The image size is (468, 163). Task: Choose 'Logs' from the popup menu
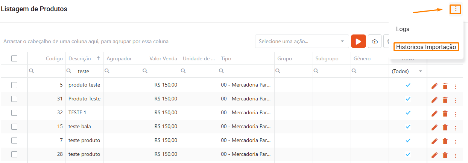[x=403, y=29]
